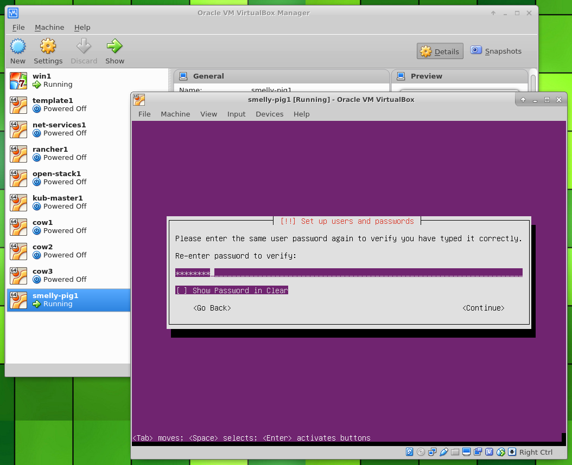Click the OS icon beside rancher1
The height and width of the screenshot is (465, 572).
tap(18, 154)
